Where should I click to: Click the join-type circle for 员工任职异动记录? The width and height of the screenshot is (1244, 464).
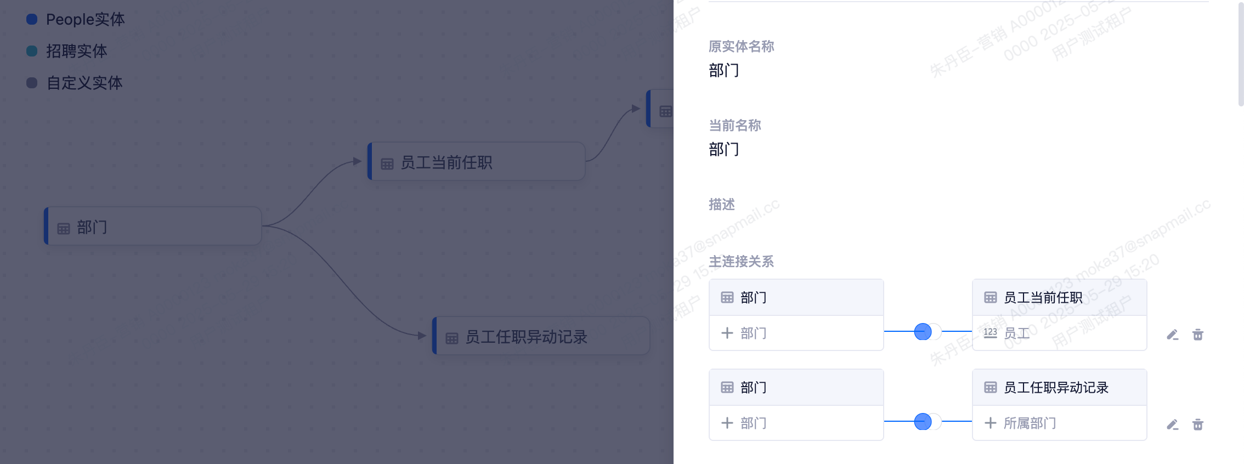[923, 422]
